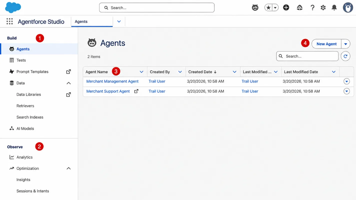Open the Agentforce astro icon in header
This screenshot has width=356, height=200.
tap(255, 8)
